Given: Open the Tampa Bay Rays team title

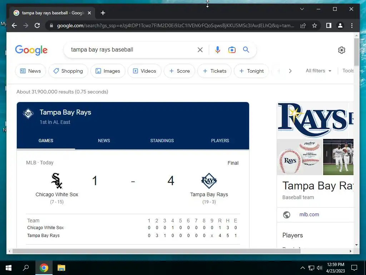Looking at the screenshot, I should tap(65, 112).
